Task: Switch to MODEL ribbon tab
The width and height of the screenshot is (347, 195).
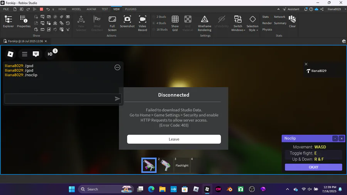Action: point(76,9)
